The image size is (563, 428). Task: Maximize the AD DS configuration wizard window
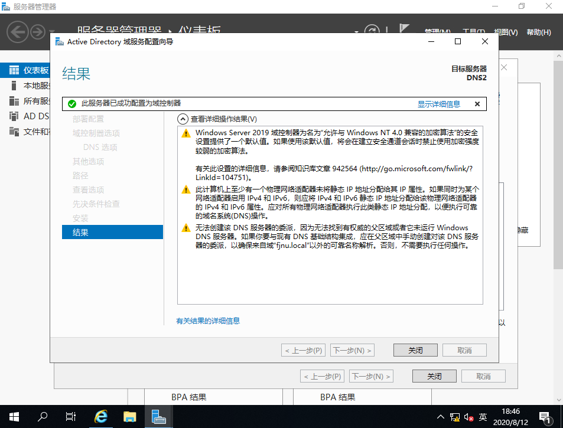pyautogui.click(x=458, y=41)
